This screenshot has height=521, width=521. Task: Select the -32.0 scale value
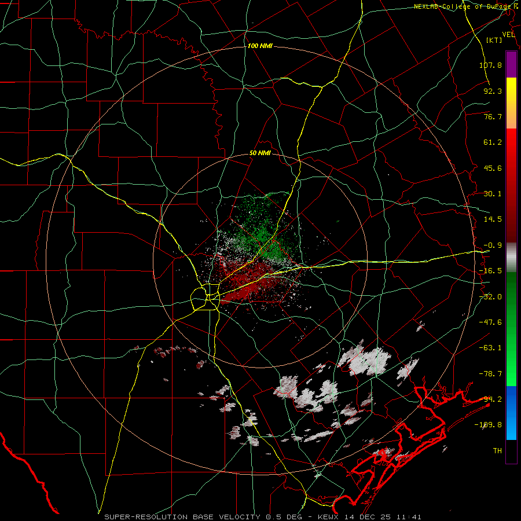tap(490, 297)
